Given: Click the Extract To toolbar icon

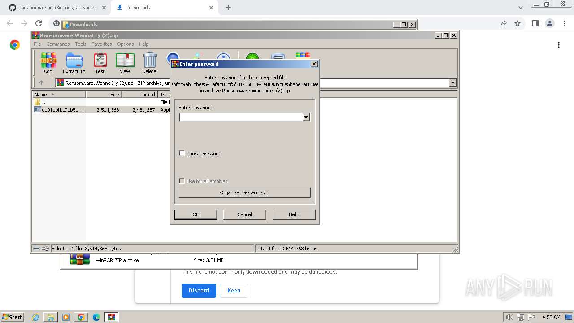Looking at the screenshot, I should click(74, 63).
